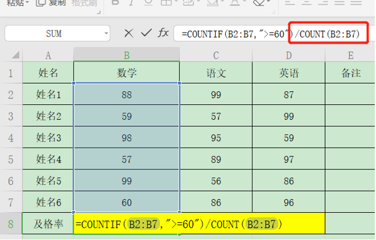Screen dimensions: 376x240
Task: Click 姓名2's 语文 score 57
Action: click(x=216, y=116)
